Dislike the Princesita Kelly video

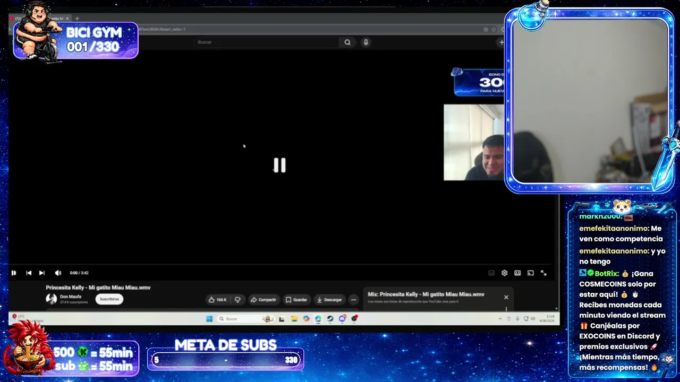click(x=237, y=300)
